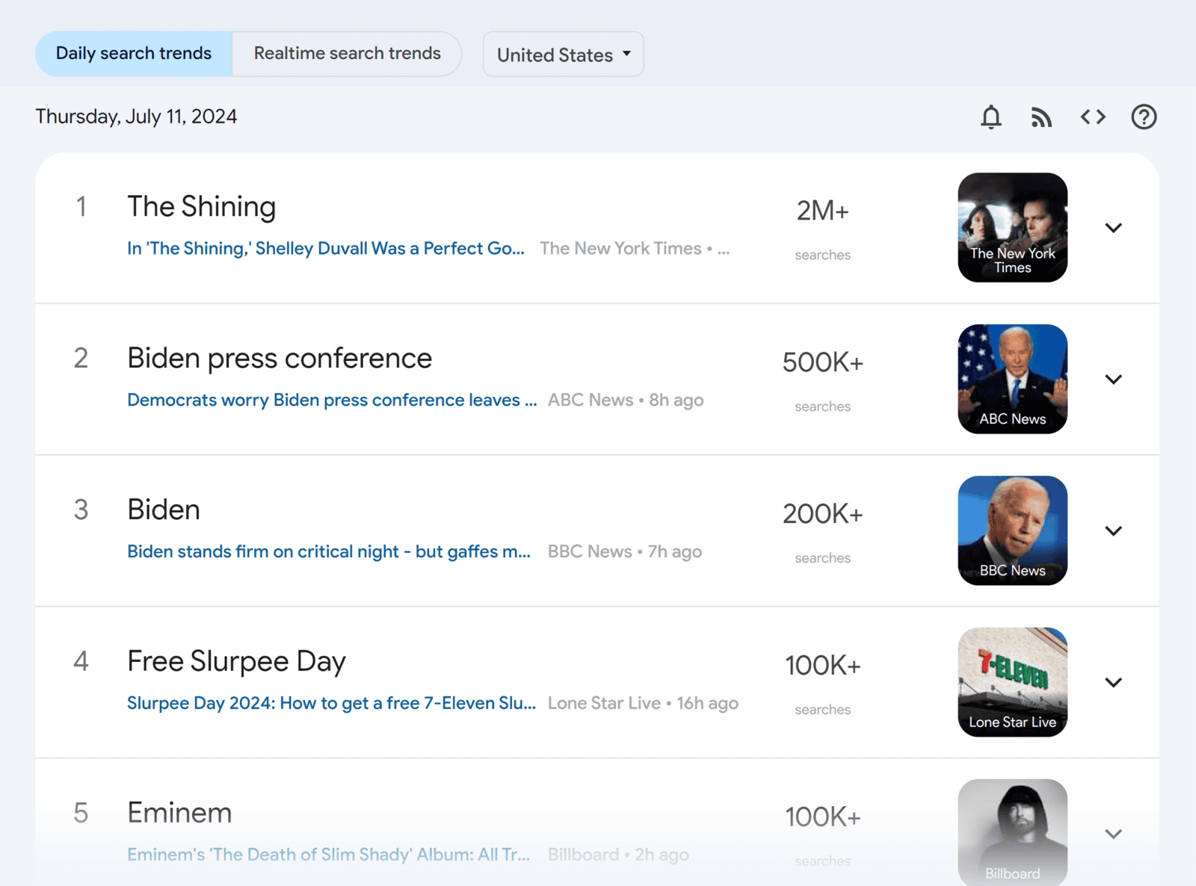The height and width of the screenshot is (886, 1196).
Task: Click the ABC News Biden thumbnail
Action: [1012, 379]
